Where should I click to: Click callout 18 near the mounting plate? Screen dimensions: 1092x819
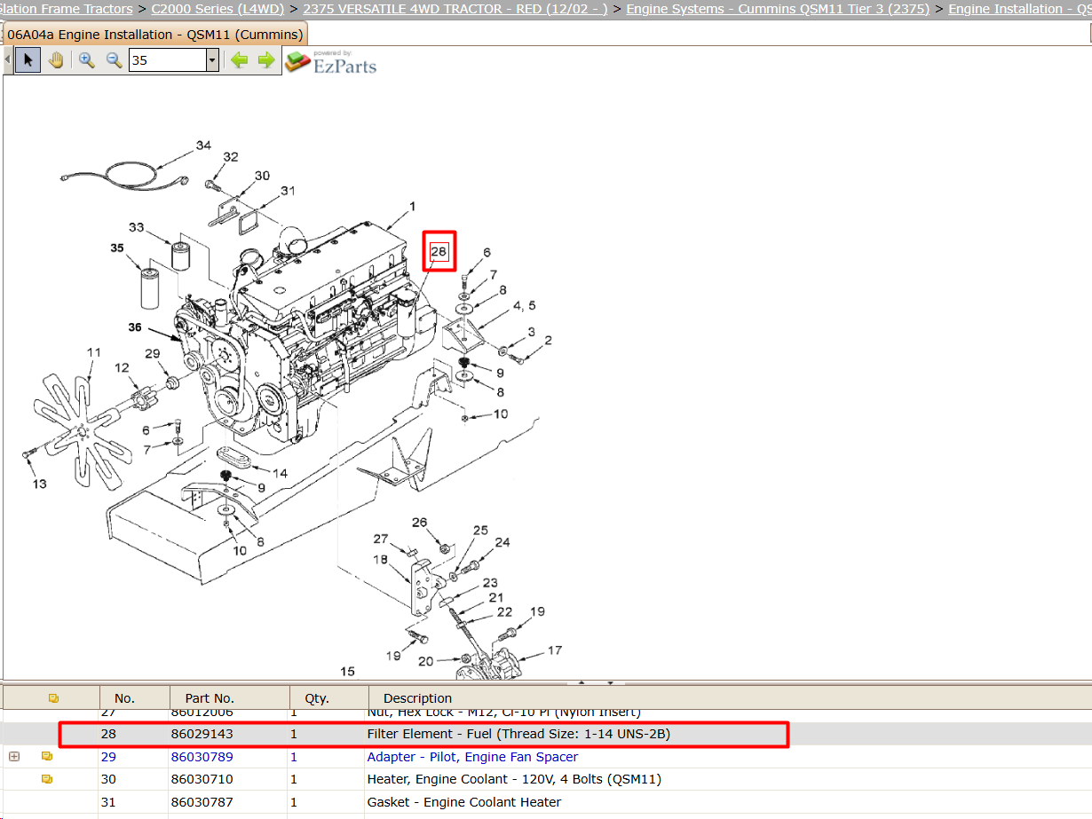(380, 559)
